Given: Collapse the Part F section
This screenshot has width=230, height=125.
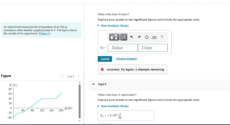Looking at the screenshot, I should pyautogui.click(x=93, y=84).
